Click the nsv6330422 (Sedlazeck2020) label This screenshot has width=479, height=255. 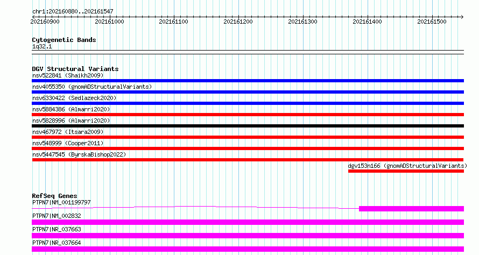click(x=74, y=98)
